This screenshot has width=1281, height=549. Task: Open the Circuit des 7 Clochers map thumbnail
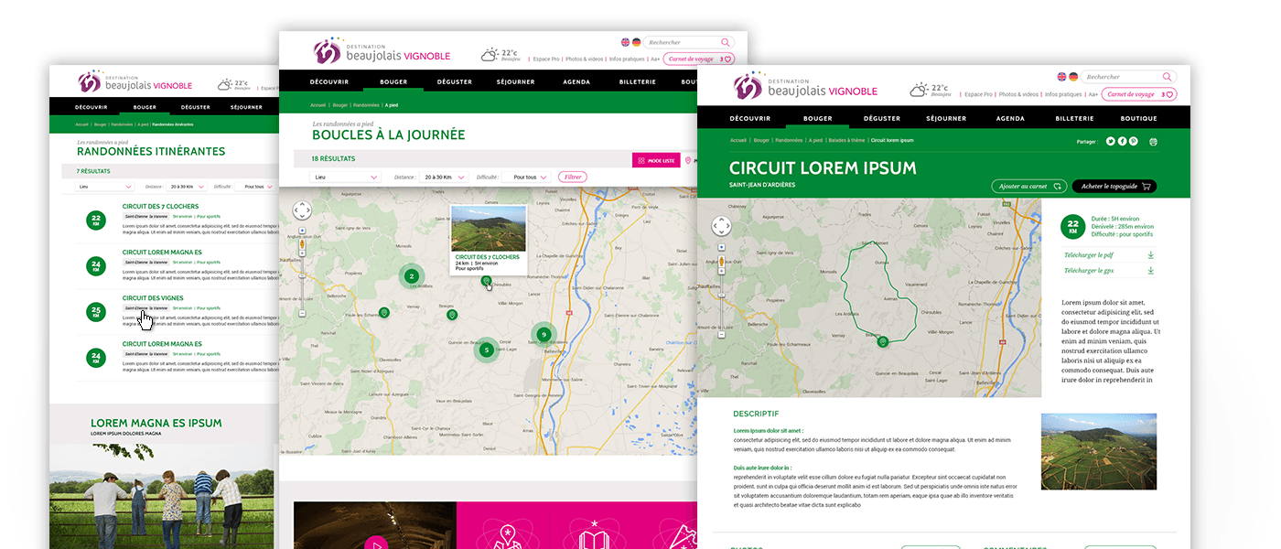(x=490, y=230)
